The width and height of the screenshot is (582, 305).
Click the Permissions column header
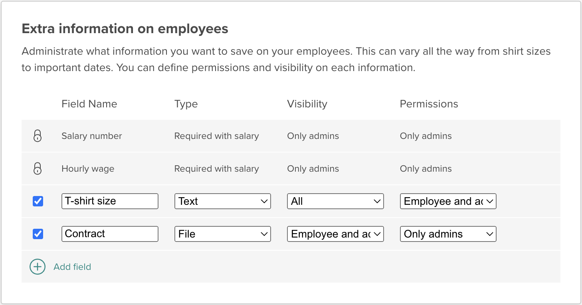[429, 104]
